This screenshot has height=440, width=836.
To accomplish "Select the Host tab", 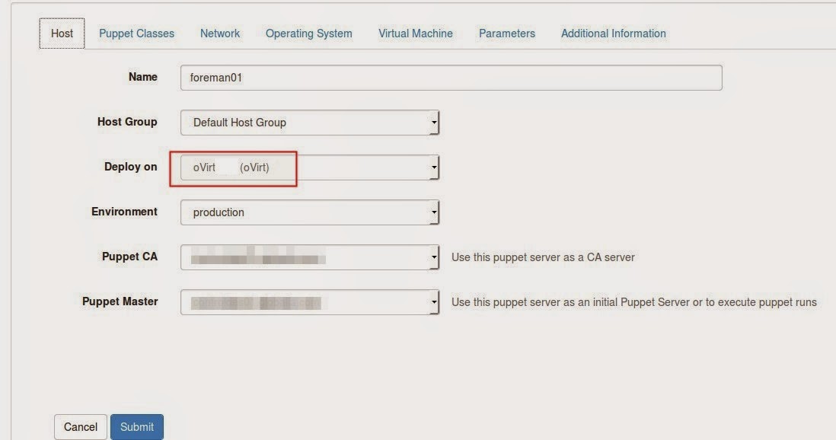I will tap(62, 33).
